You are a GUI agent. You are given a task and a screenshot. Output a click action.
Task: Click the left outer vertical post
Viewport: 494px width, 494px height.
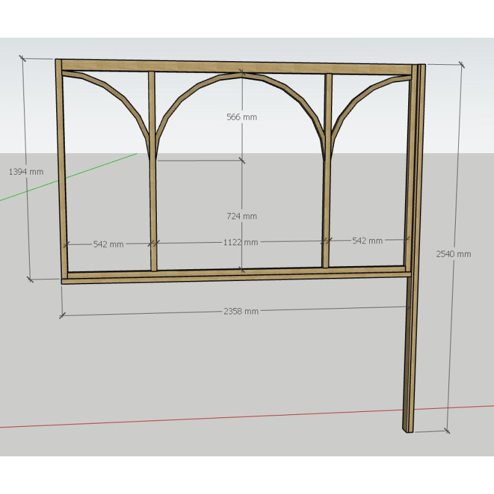click(x=61, y=173)
